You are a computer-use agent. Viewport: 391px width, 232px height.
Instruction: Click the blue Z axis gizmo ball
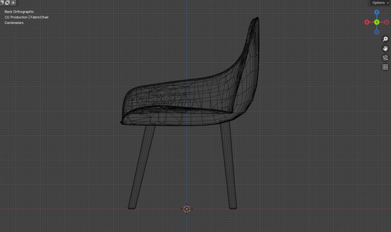pyautogui.click(x=376, y=12)
